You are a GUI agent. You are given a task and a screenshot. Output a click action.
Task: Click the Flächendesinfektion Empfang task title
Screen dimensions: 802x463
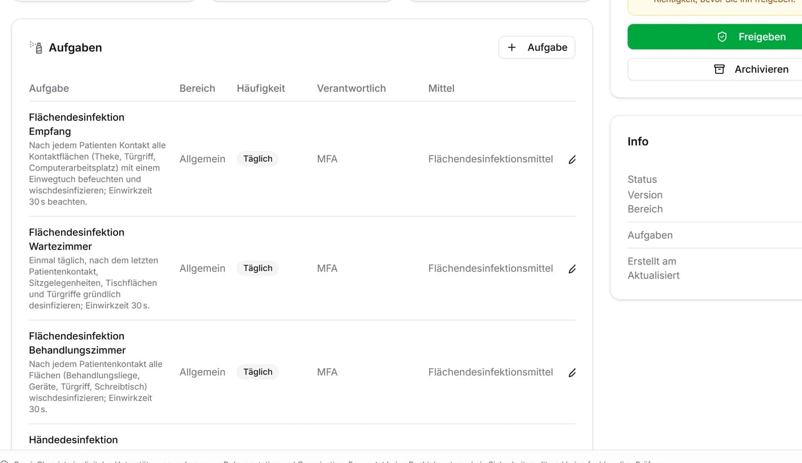point(77,124)
